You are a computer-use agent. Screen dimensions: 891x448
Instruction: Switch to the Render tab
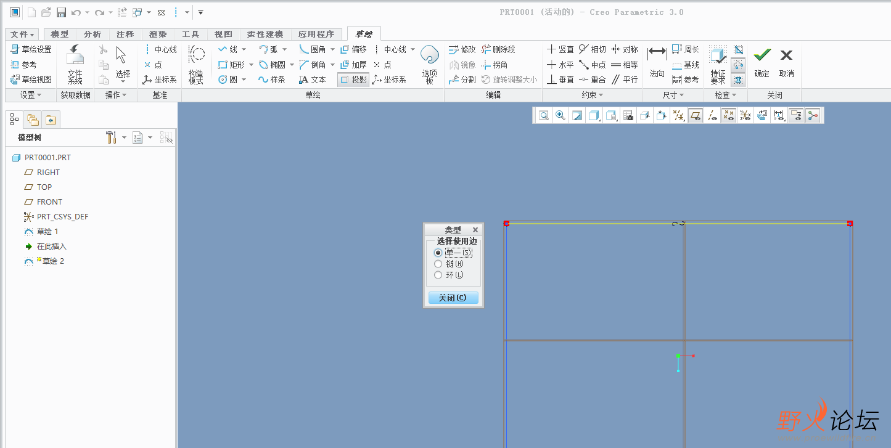click(x=158, y=35)
